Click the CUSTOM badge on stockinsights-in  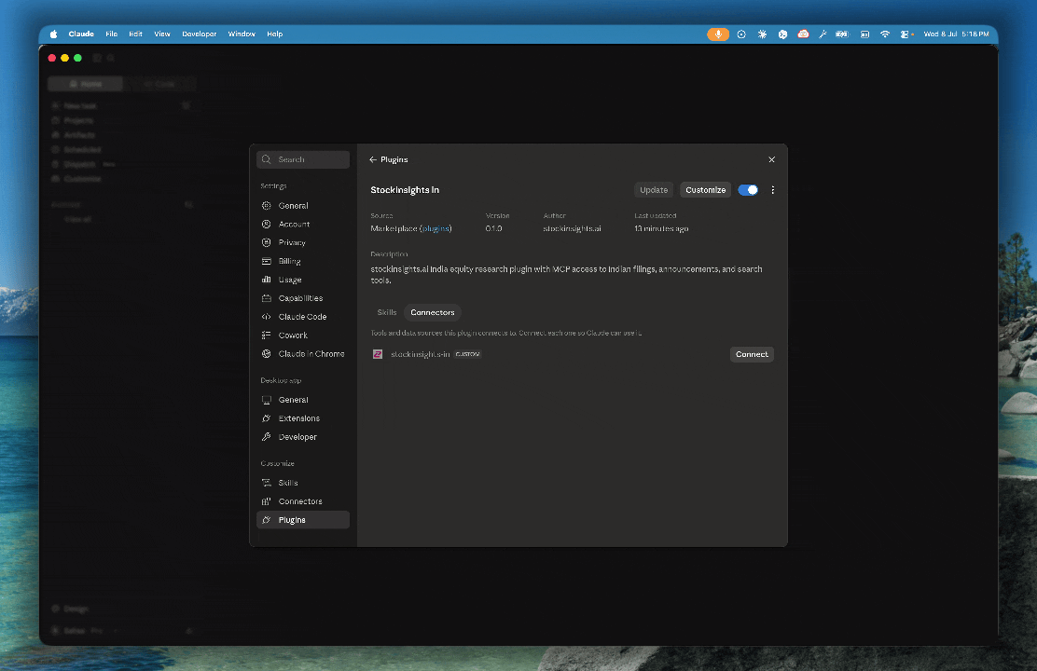(x=467, y=354)
